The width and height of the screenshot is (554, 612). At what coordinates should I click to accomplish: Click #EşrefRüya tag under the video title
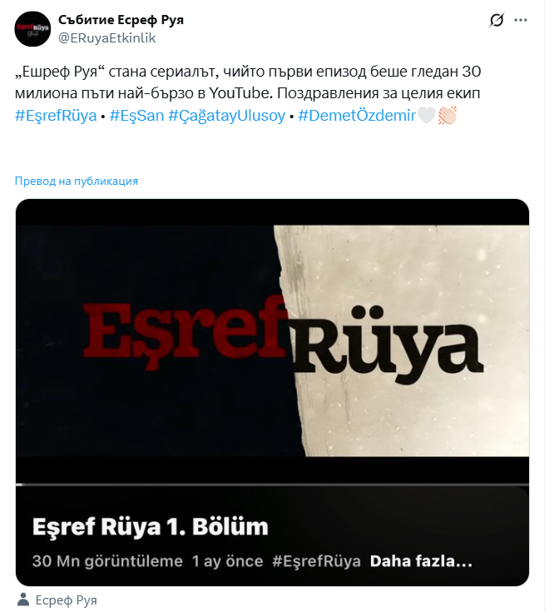point(317,561)
